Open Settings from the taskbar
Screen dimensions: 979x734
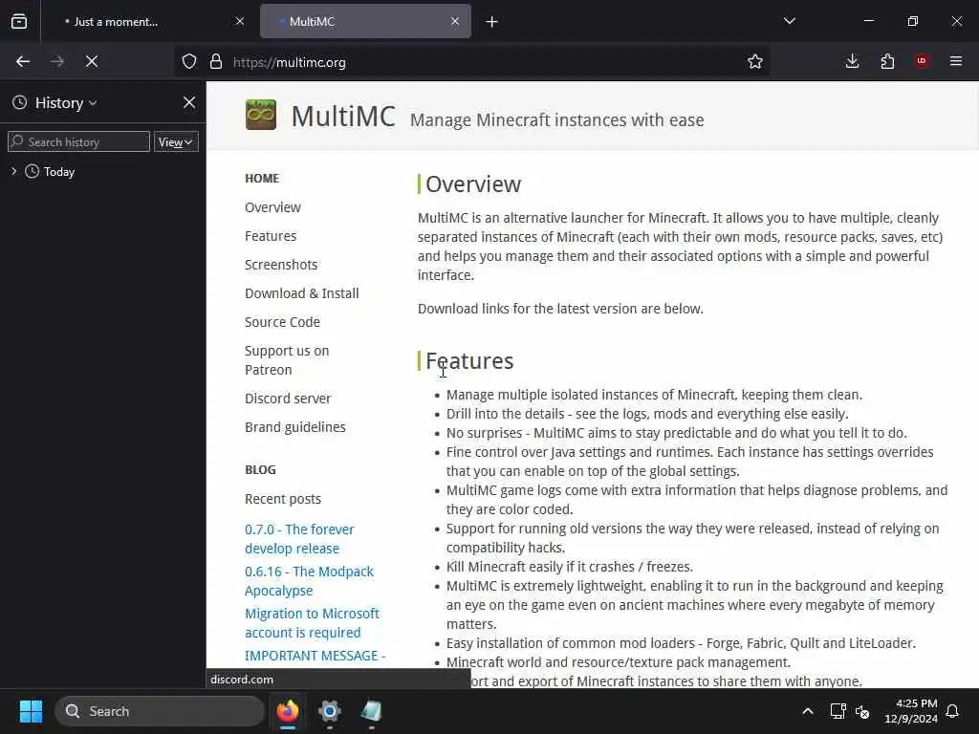(329, 711)
